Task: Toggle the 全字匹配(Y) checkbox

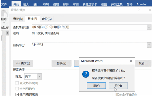Action: click(17, 89)
